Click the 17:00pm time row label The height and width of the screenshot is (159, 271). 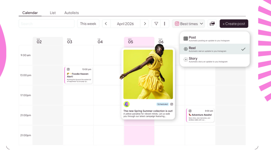pos(26,95)
